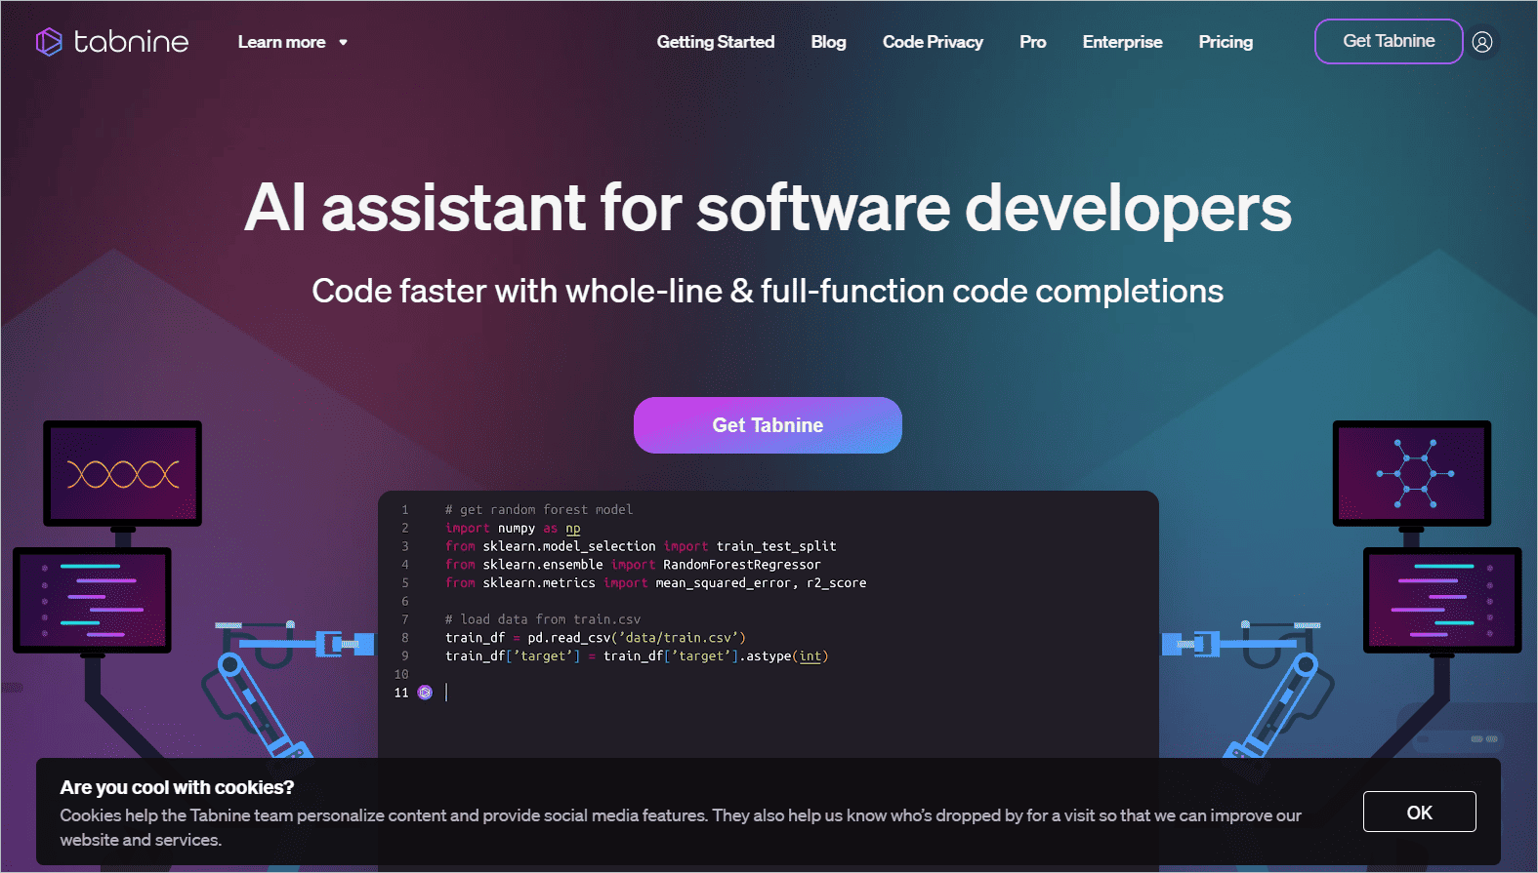Expand the Learn more dropdown arrow

(343, 43)
